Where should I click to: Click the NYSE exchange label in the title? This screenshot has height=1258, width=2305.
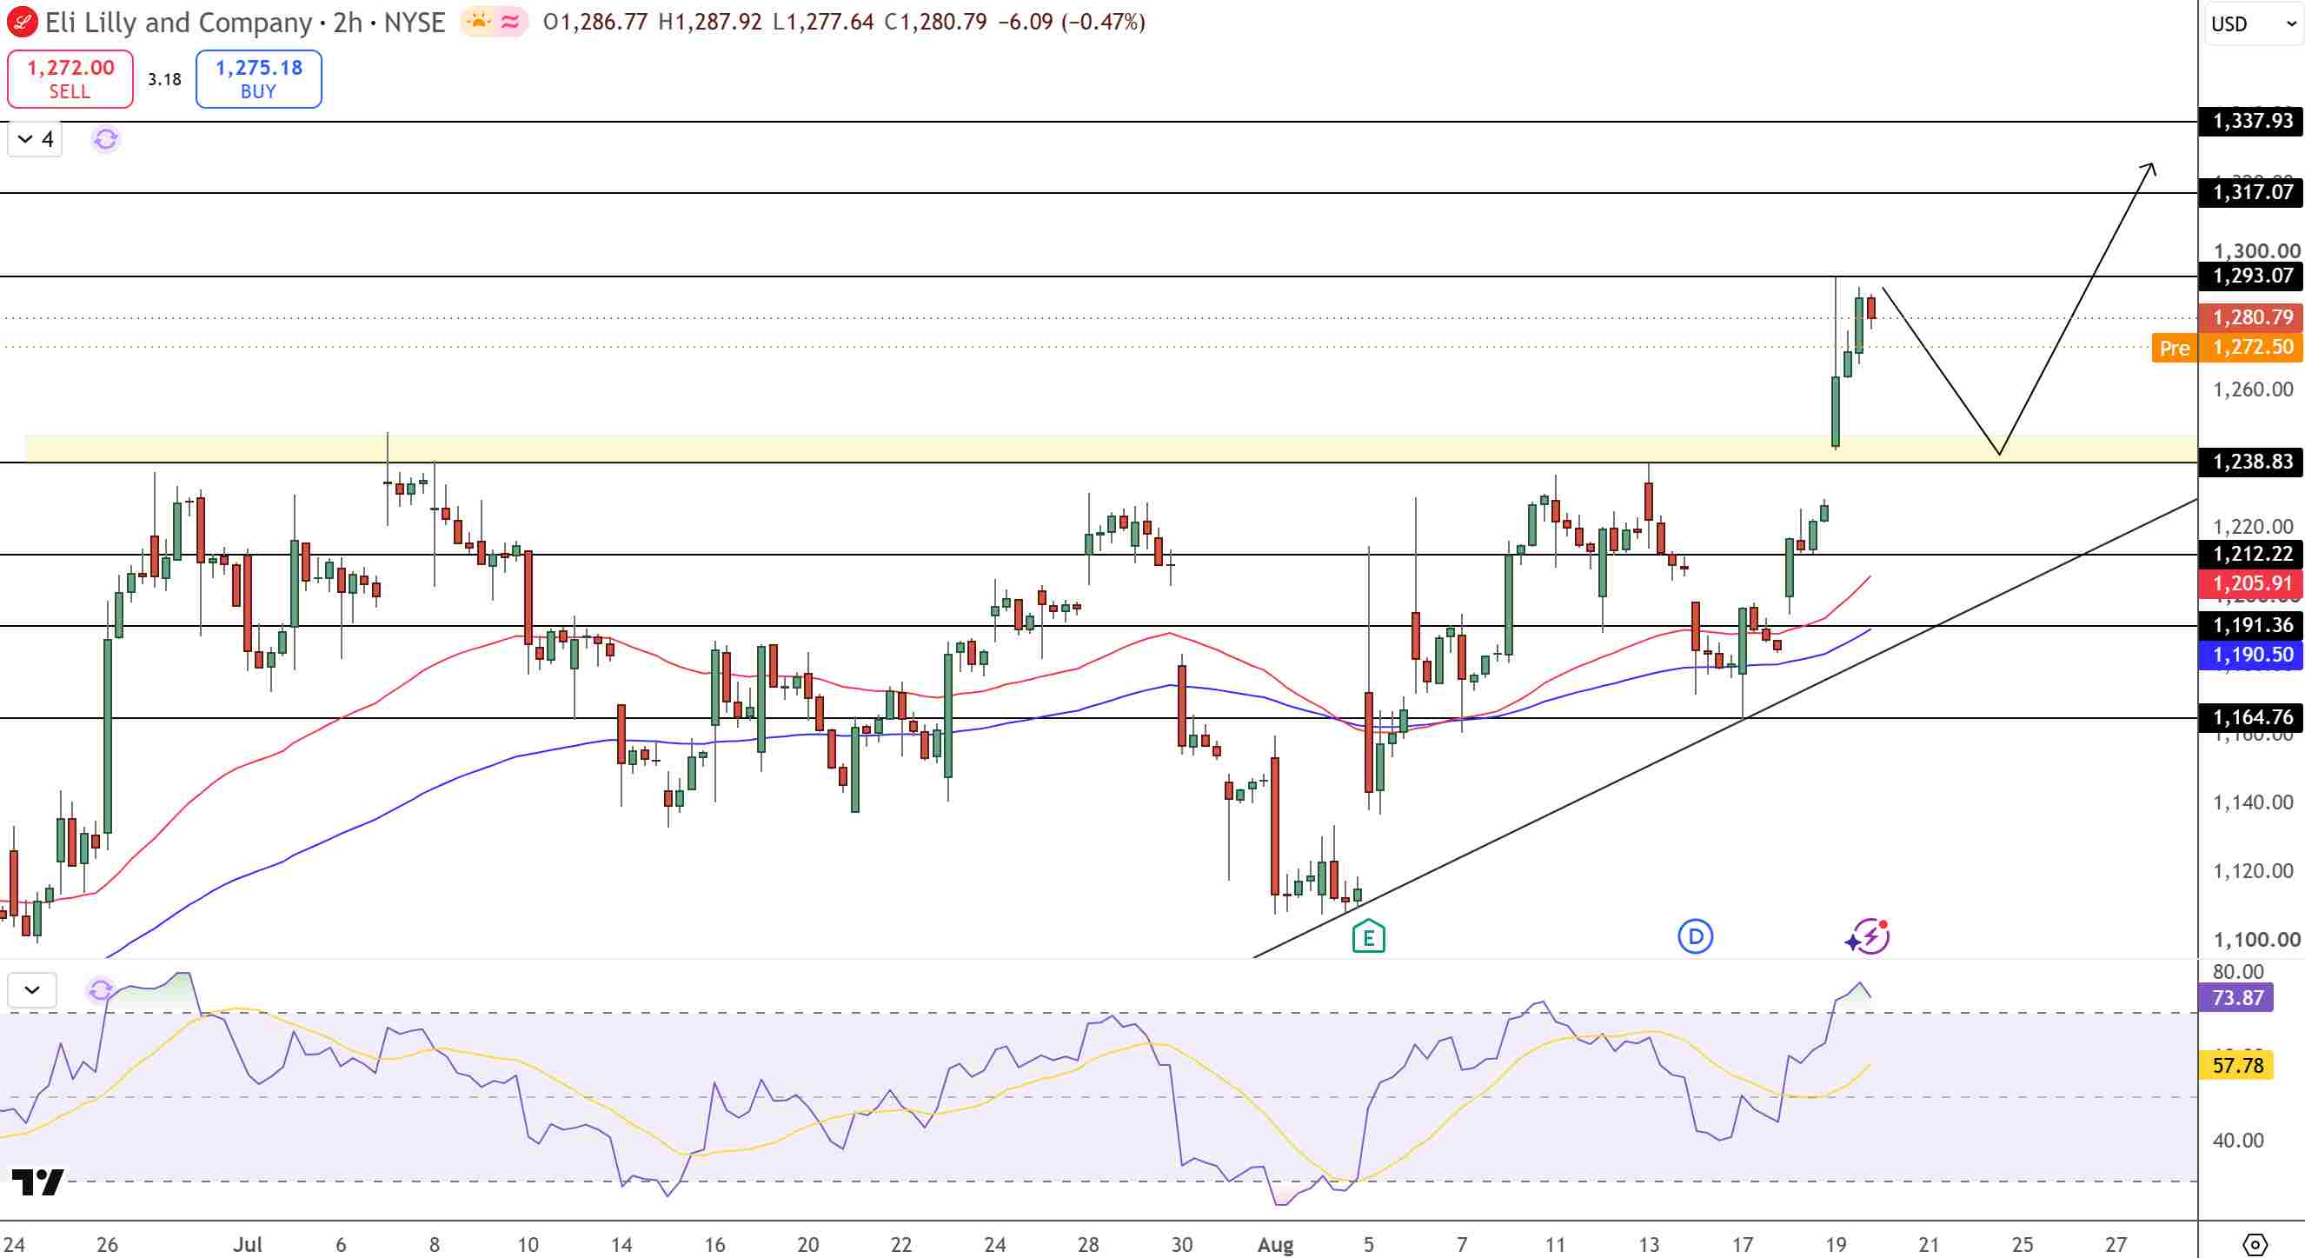tap(415, 22)
